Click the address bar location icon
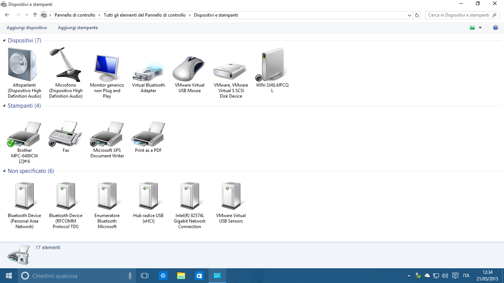Viewport: 504px width, 283px height. coord(44,15)
